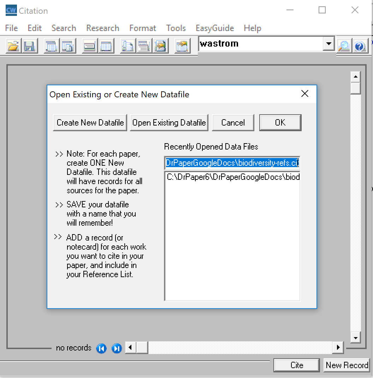
Task: Jump to first record arrow icon
Action: [x=101, y=348]
